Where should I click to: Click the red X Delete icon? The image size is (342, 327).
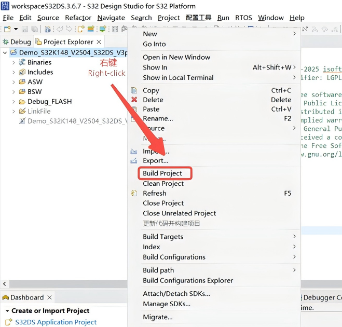(x=134, y=100)
